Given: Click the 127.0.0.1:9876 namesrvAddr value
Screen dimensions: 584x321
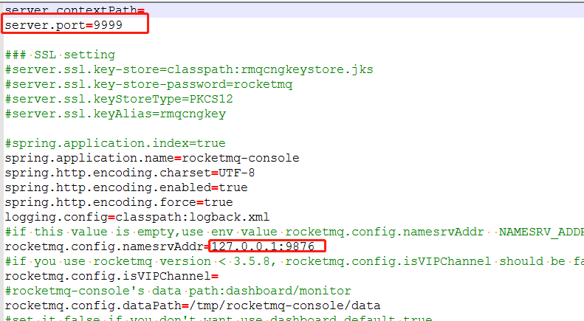Looking at the screenshot, I should [x=263, y=246].
